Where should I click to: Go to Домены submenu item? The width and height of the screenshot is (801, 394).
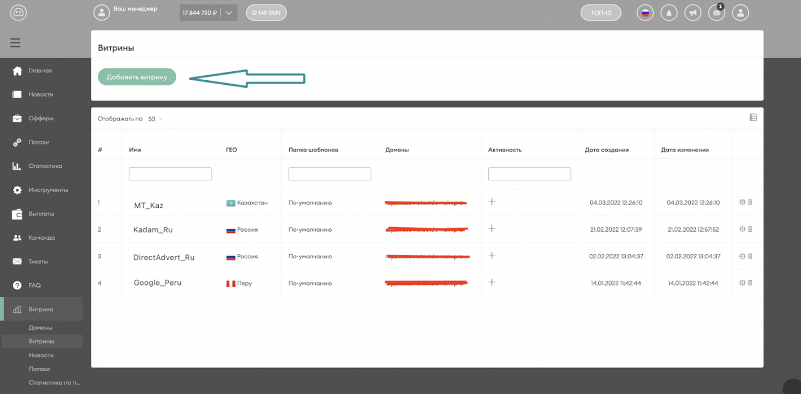(x=41, y=328)
